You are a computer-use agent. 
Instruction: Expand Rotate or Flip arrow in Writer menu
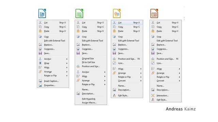[x=67, y=76]
